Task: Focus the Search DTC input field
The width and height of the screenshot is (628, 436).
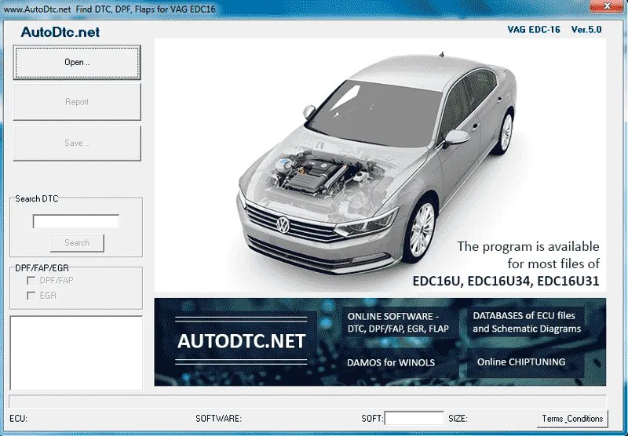Action: pyautogui.click(x=76, y=221)
